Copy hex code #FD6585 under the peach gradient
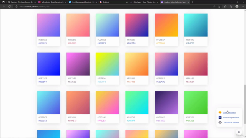 pos(72,43)
